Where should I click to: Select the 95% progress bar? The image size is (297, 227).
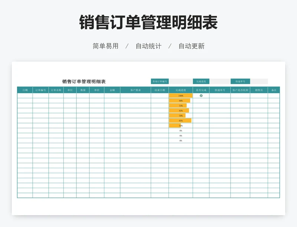tap(180, 121)
